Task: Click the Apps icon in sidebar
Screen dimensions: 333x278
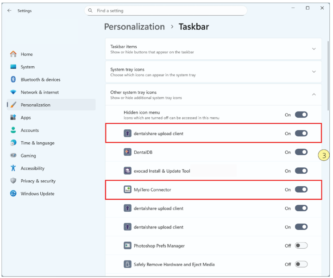Action: coord(13,117)
